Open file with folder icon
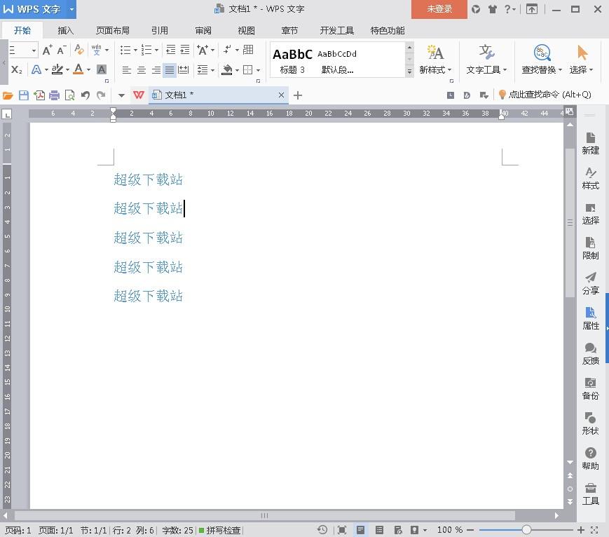The height and width of the screenshot is (537, 609). pyautogui.click(x=8, y=95)
